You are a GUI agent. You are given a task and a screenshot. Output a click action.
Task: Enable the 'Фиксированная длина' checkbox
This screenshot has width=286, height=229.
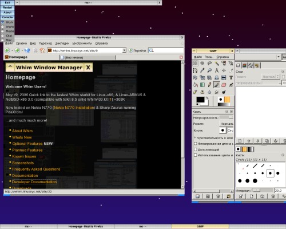[x=195, y=144]
